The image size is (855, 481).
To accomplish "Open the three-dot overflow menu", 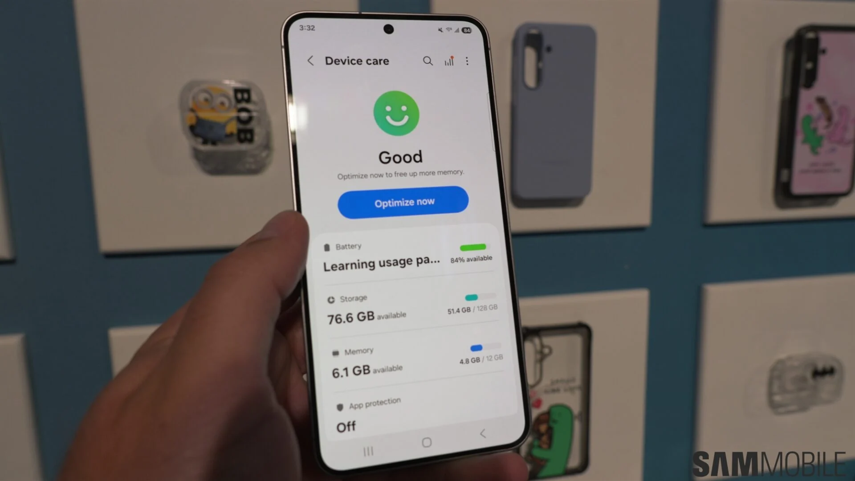I will pos(467,61).
